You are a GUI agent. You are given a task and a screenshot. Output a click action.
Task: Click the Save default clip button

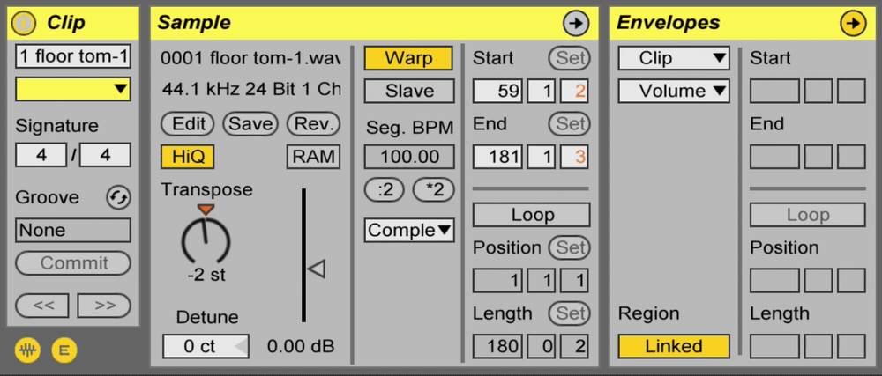[x=250, y=124]
